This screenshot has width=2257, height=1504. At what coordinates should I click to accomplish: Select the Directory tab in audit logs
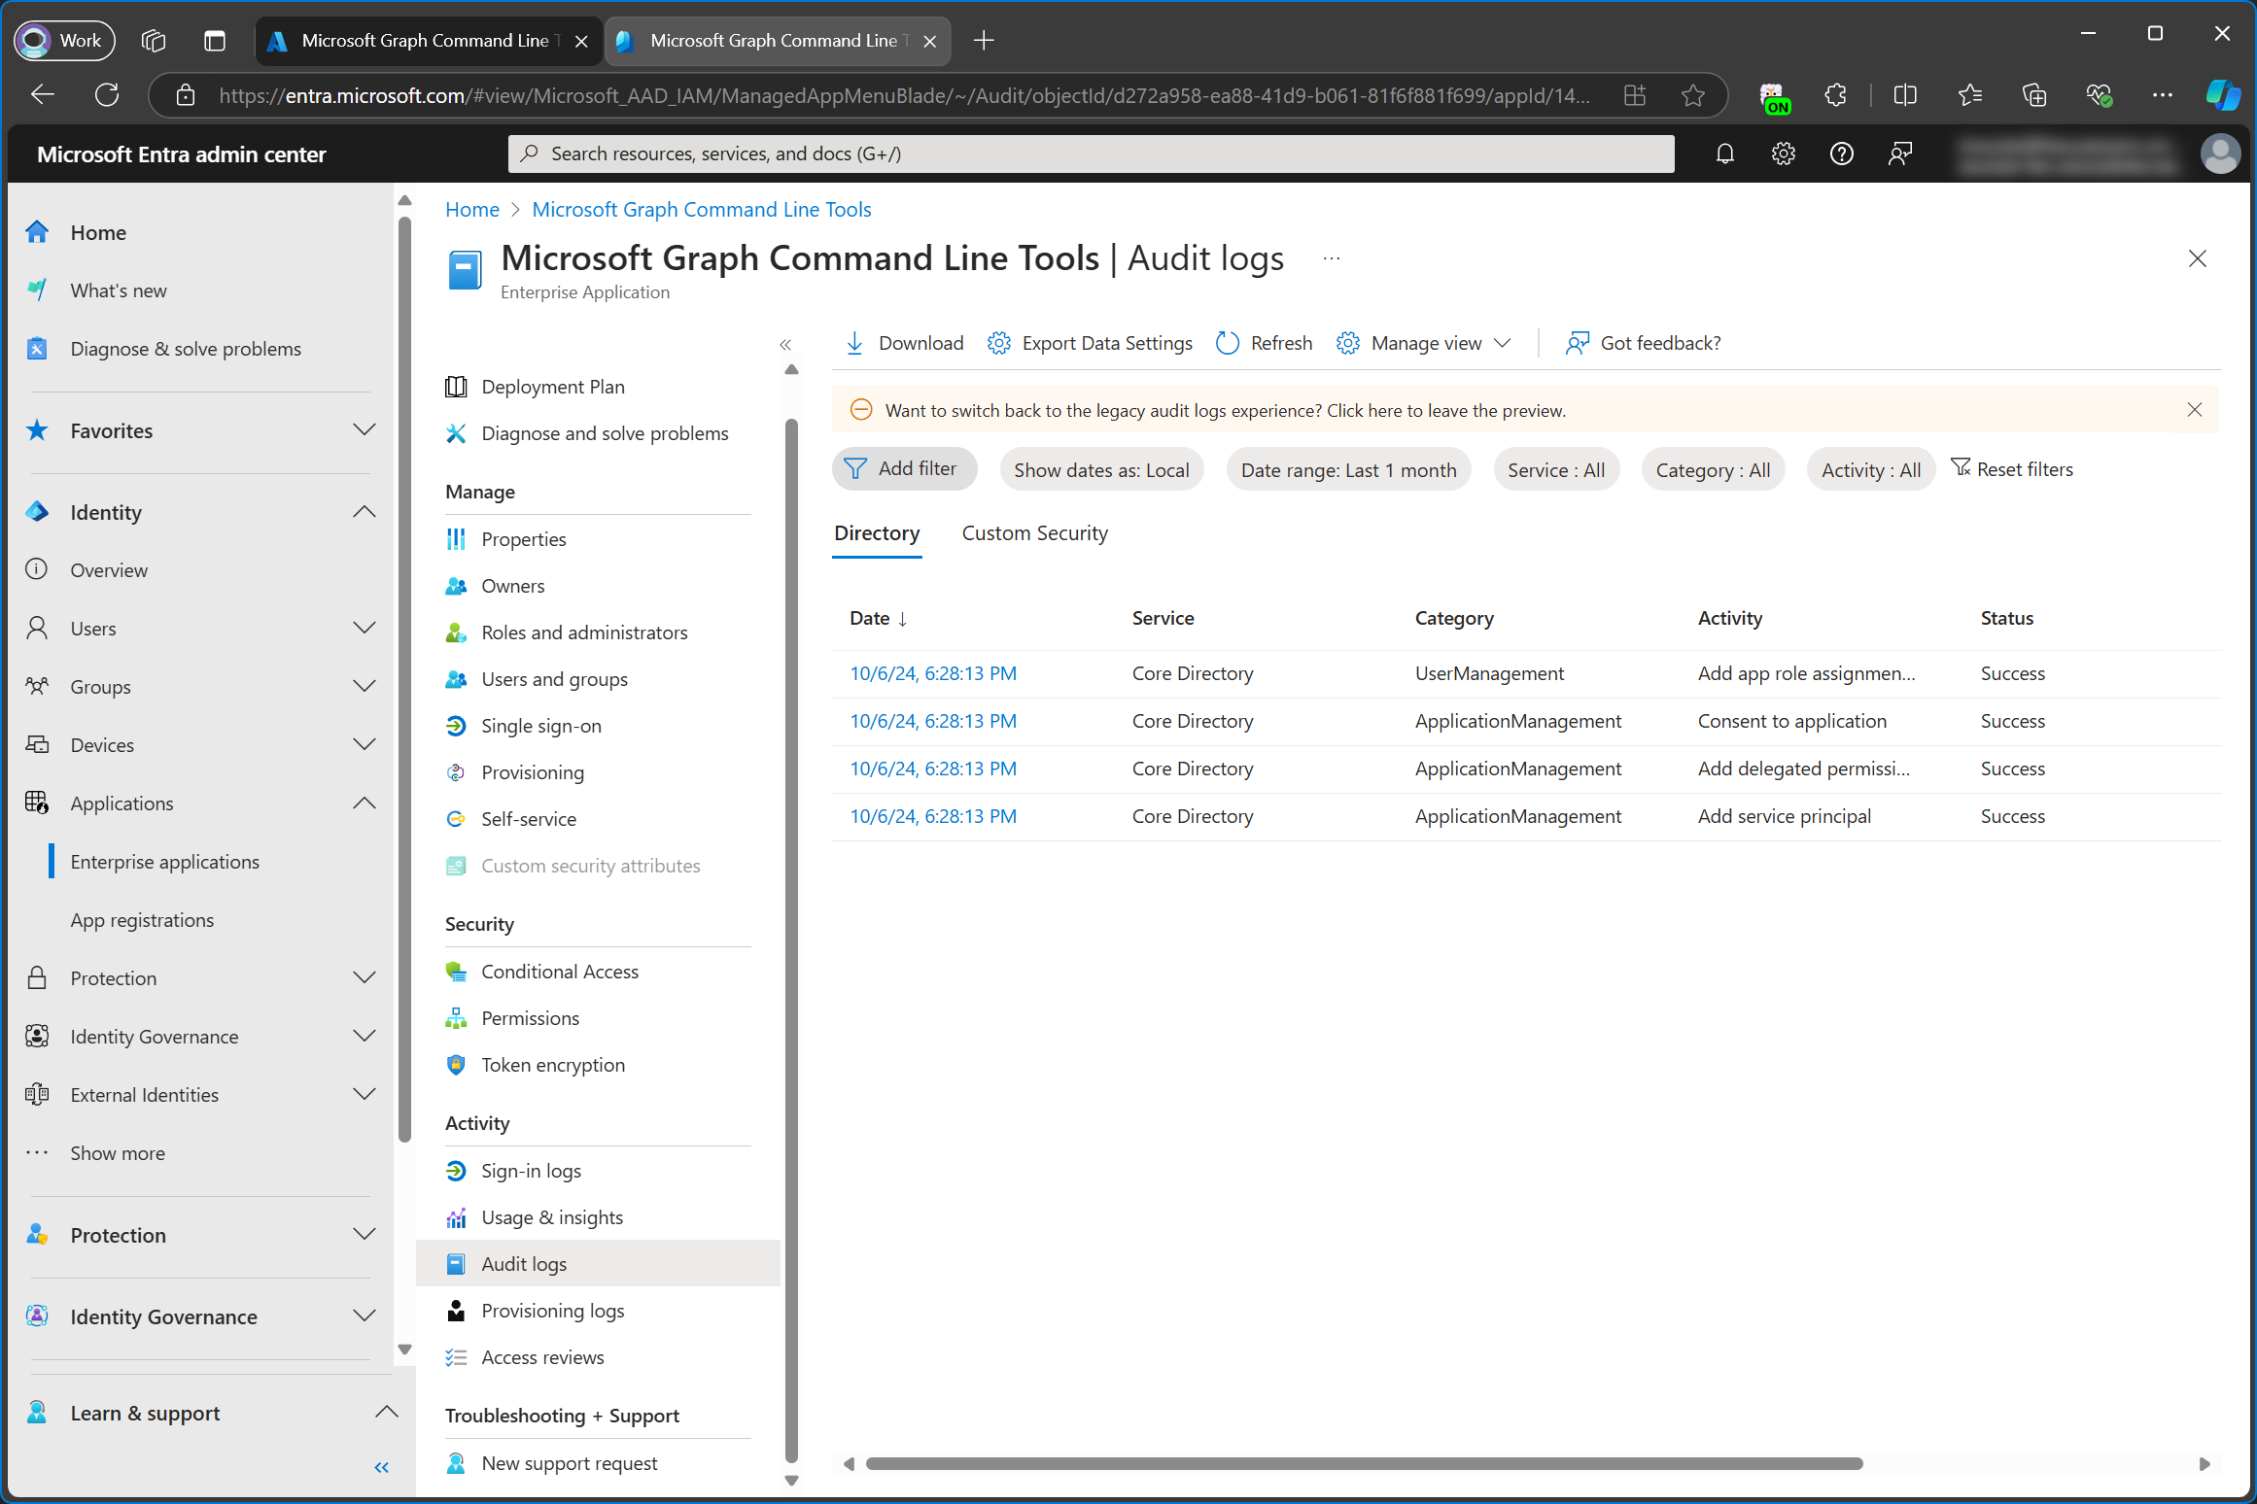pos(877,532)
